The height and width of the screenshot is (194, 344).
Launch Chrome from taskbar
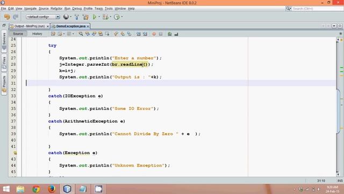(36, 189)
